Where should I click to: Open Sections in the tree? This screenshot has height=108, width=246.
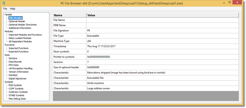(x=13, y=58)
